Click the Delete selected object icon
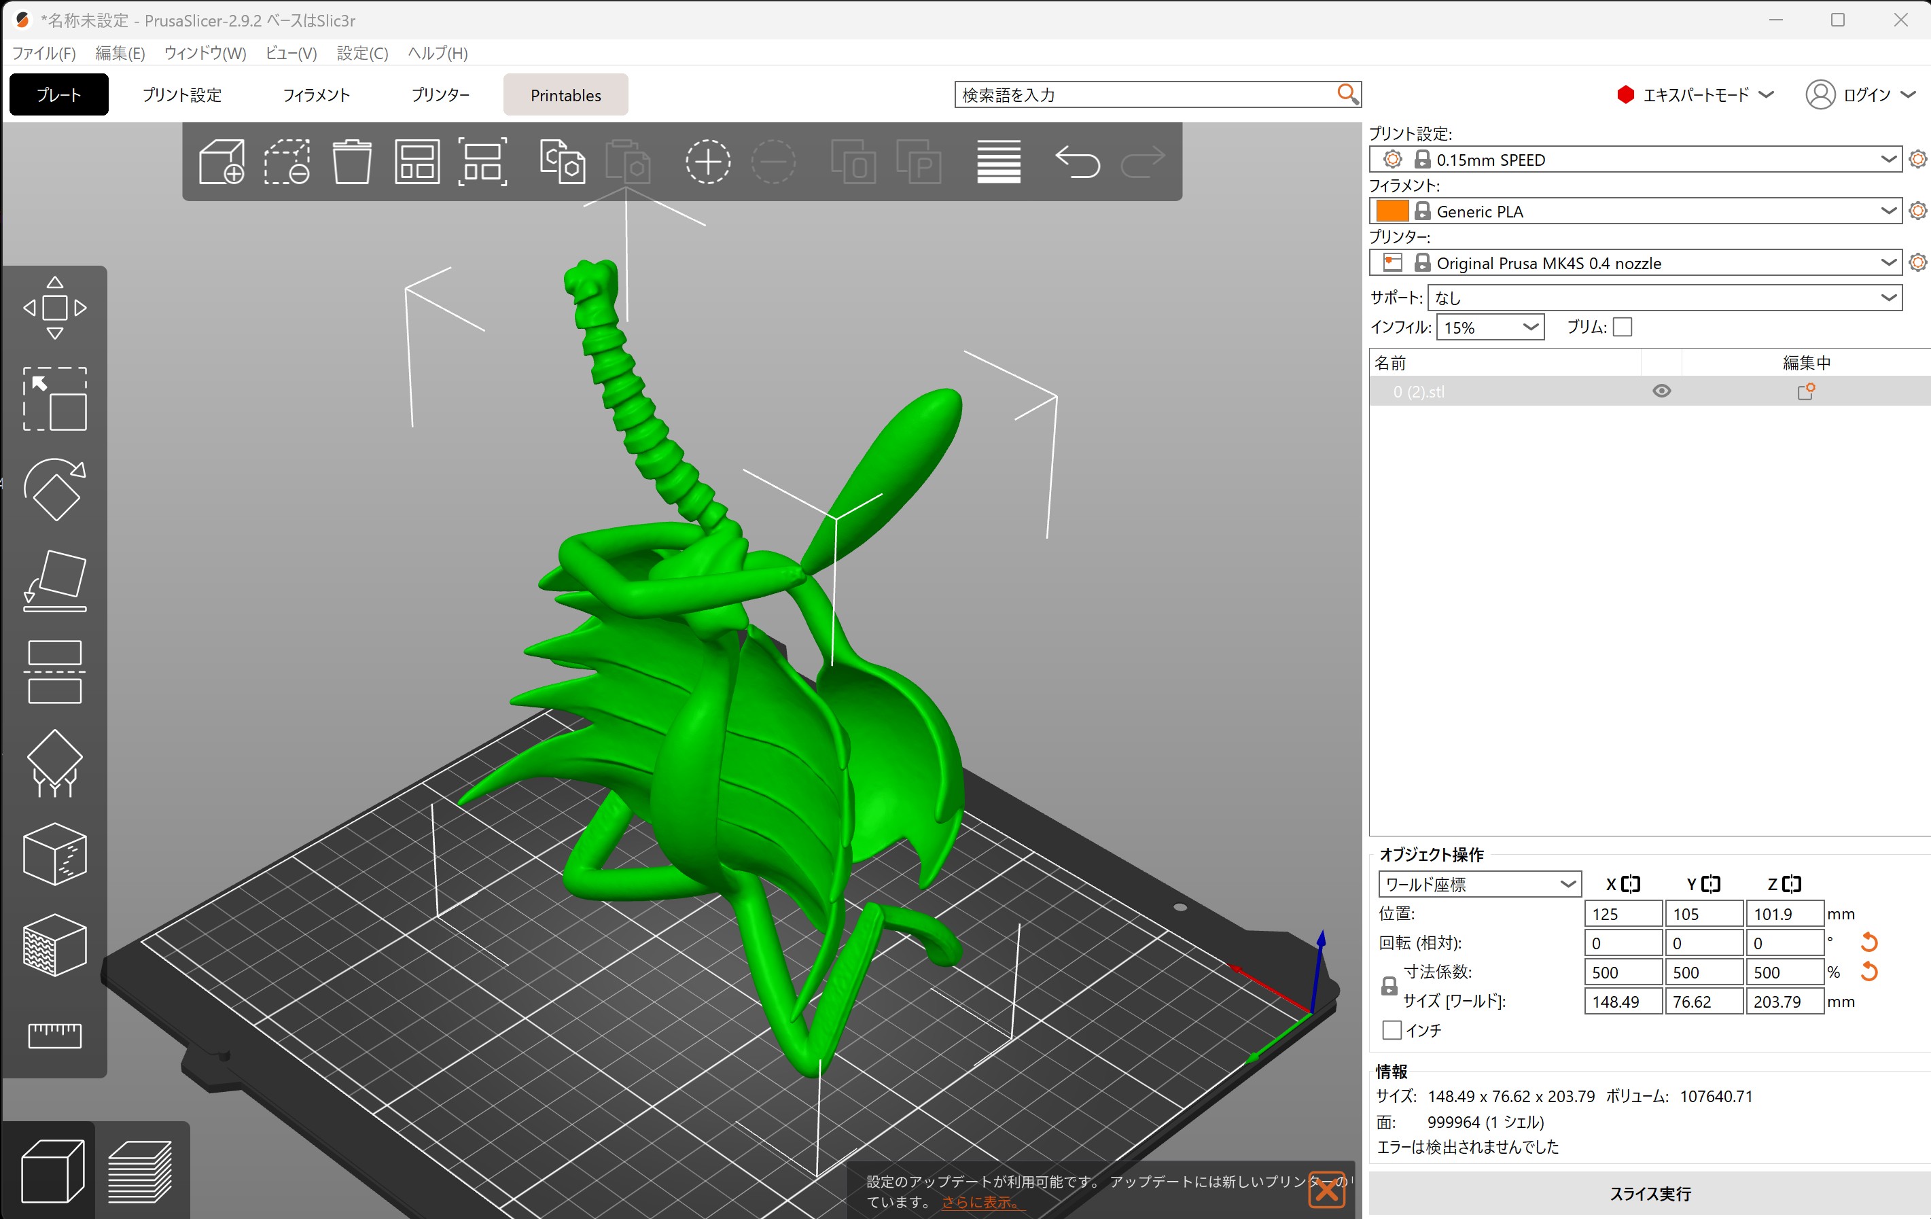 [287, 161]
